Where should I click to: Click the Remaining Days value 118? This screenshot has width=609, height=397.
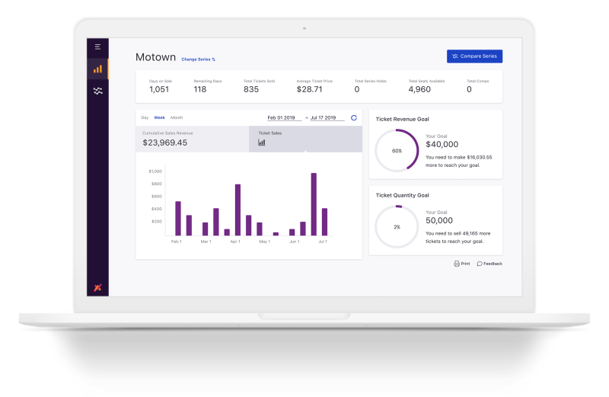(x=200, y=89)
